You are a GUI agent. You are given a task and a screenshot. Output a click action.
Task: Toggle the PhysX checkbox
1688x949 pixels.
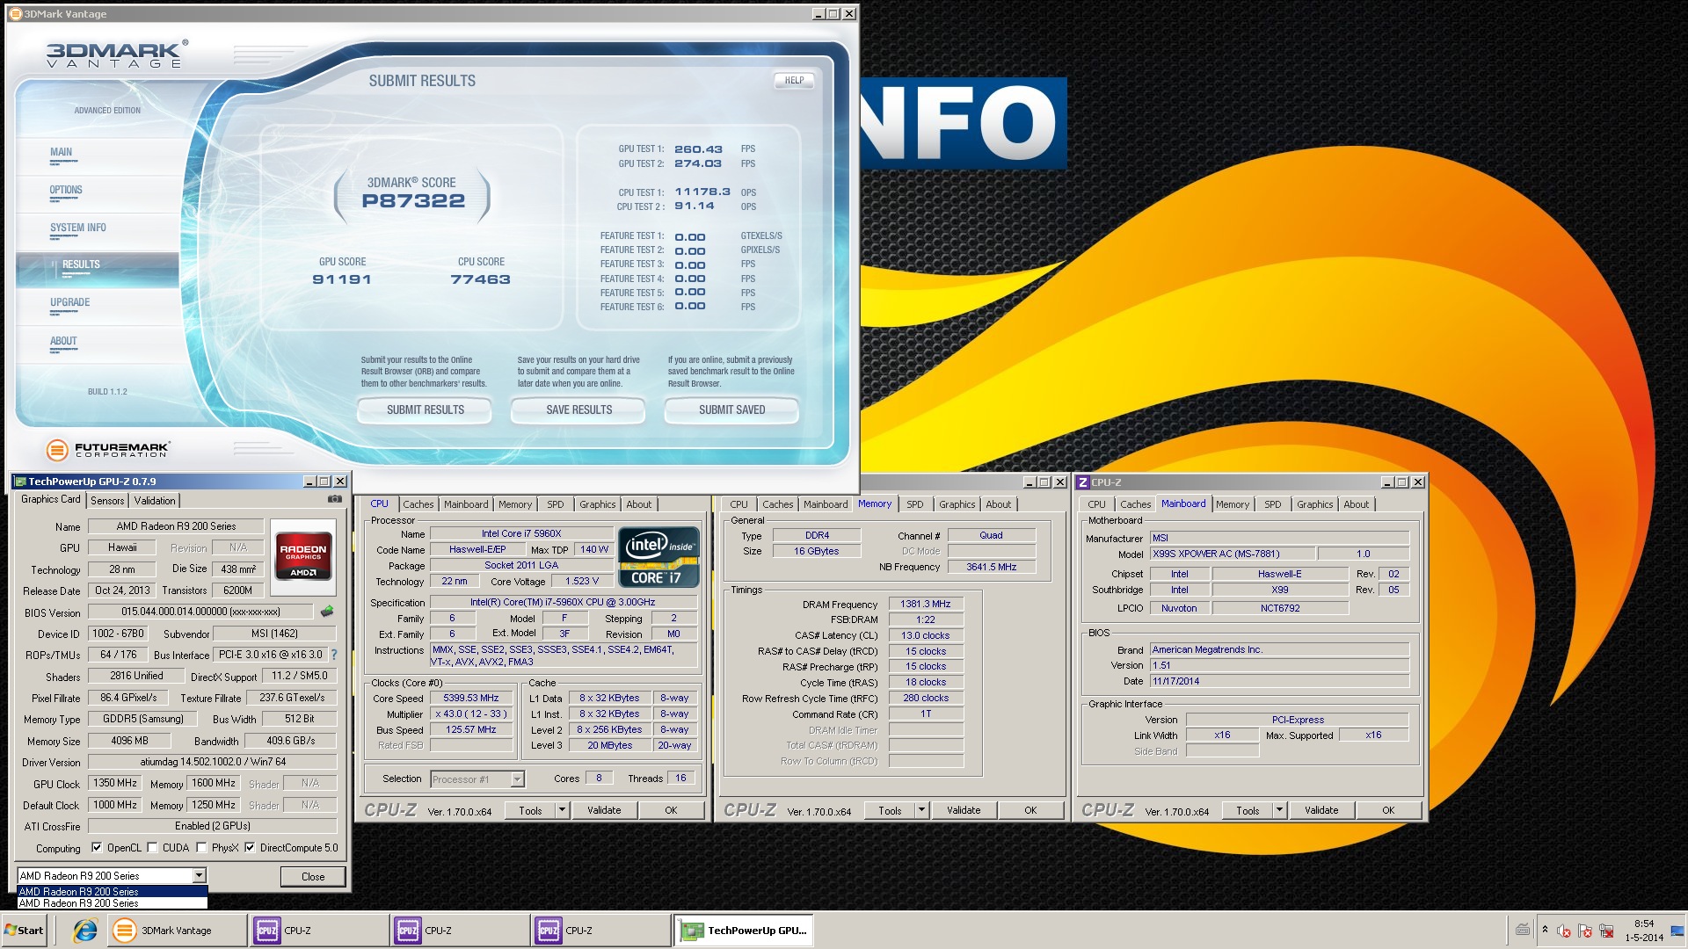point(201,848)
